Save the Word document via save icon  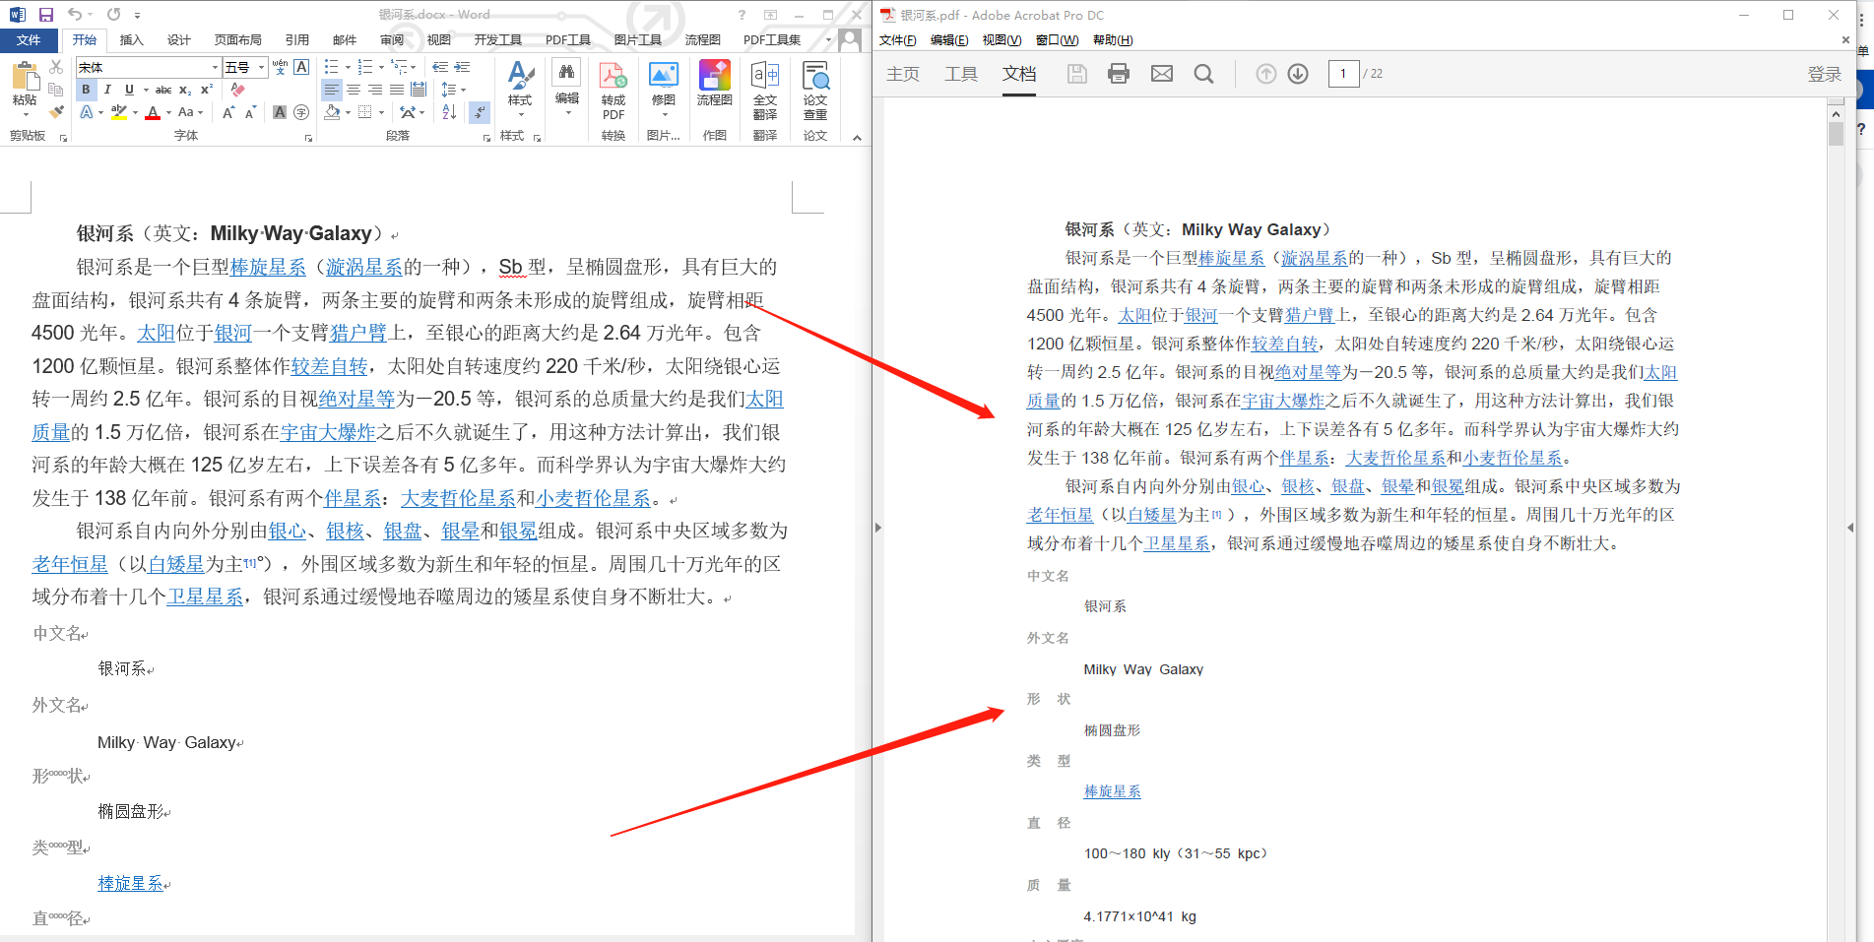point(45,15)
